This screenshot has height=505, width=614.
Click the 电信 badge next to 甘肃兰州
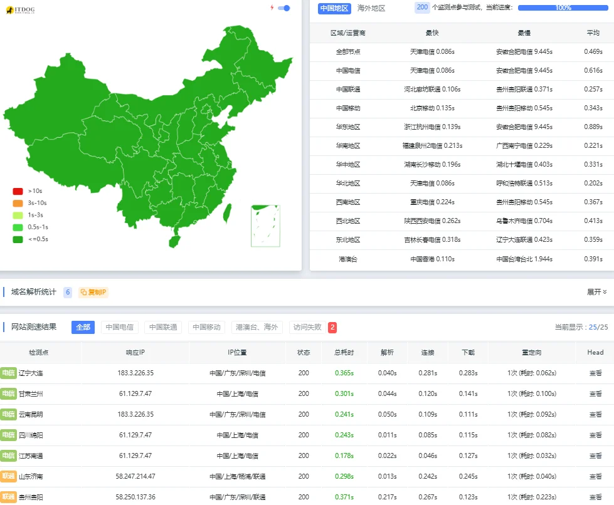tap(8, 393)
